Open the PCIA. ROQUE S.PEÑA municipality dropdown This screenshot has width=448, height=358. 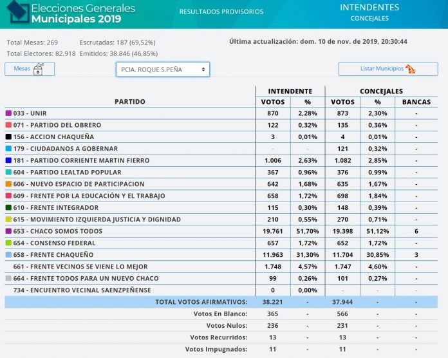coord(163,70)
